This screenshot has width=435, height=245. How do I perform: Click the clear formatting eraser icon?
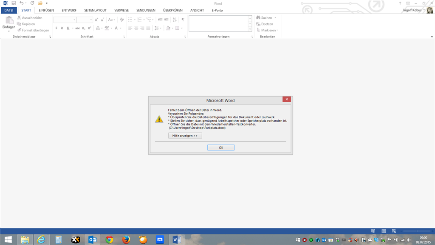click(x=122, y=20)
